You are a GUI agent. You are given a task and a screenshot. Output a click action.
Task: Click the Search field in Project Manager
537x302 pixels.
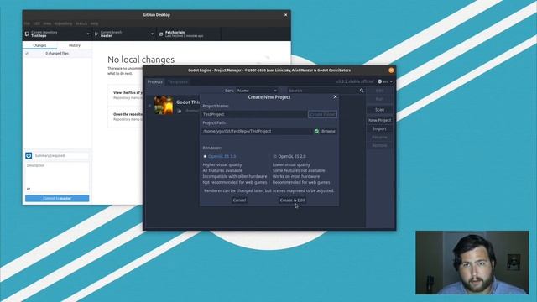tap(326, 91)
